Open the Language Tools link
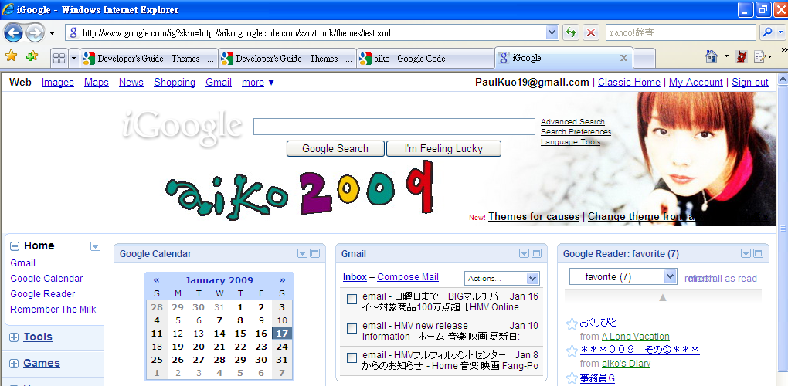Screen dimensions: 788x386 pyautogui.click(x=570, y=141)
